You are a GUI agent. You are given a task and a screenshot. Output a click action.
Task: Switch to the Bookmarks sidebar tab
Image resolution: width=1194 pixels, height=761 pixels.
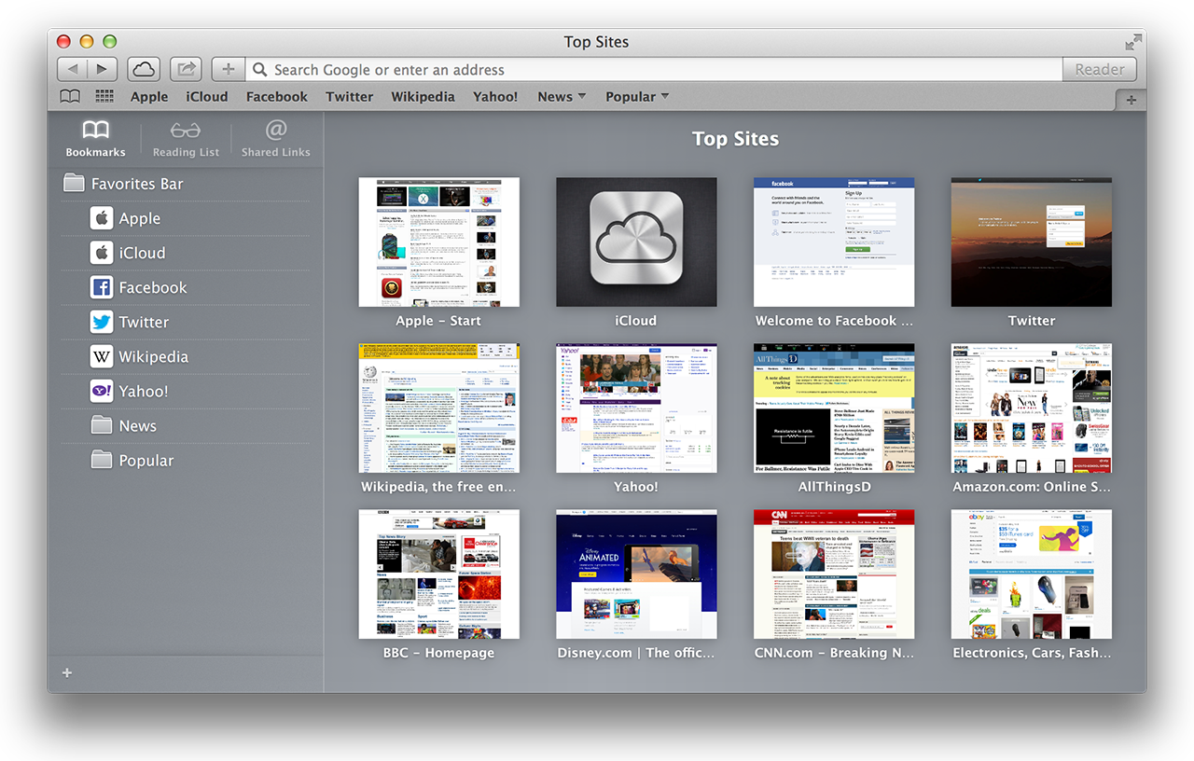pyautogui.click(x=95, y=138)
